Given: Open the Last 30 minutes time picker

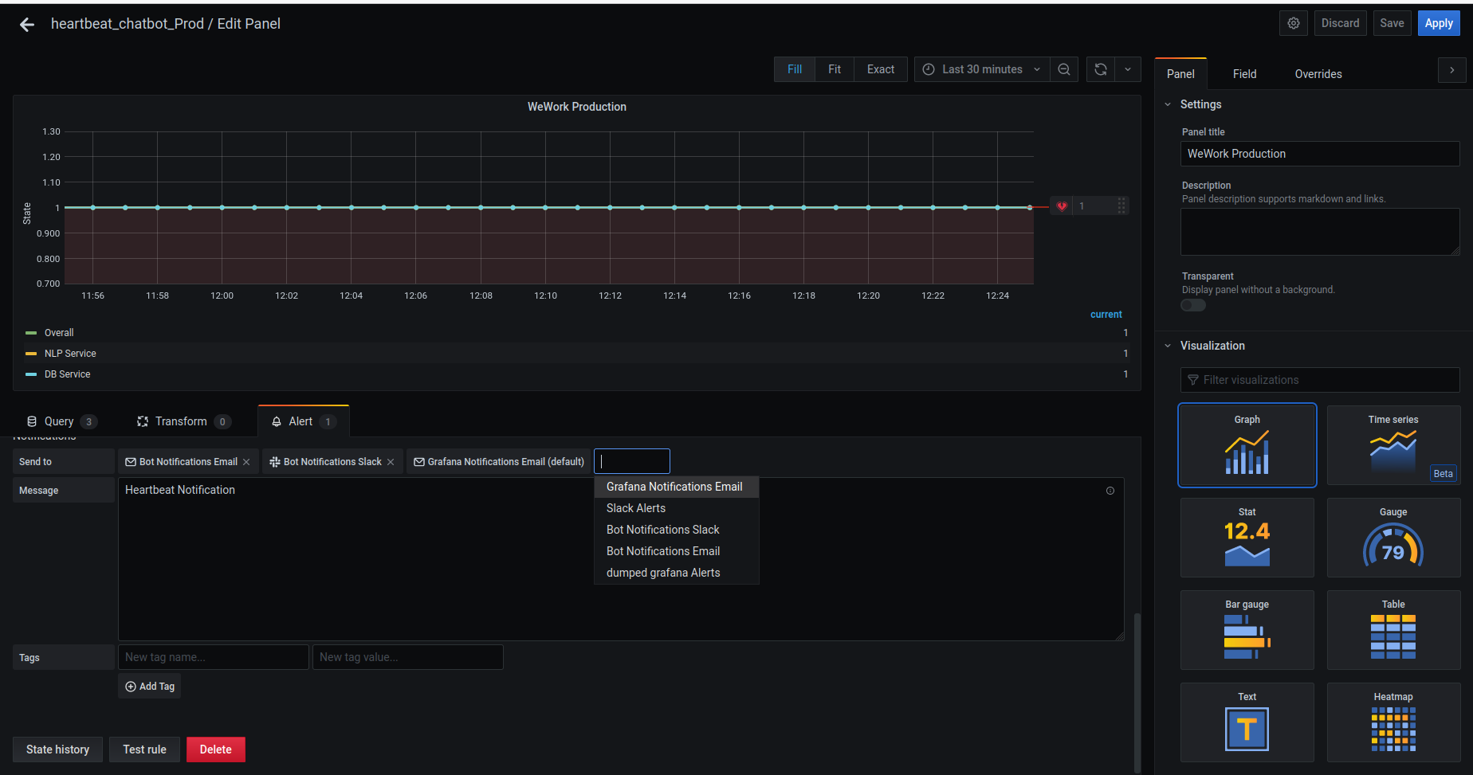Looking at the screenshot, I should click(981, 69).
